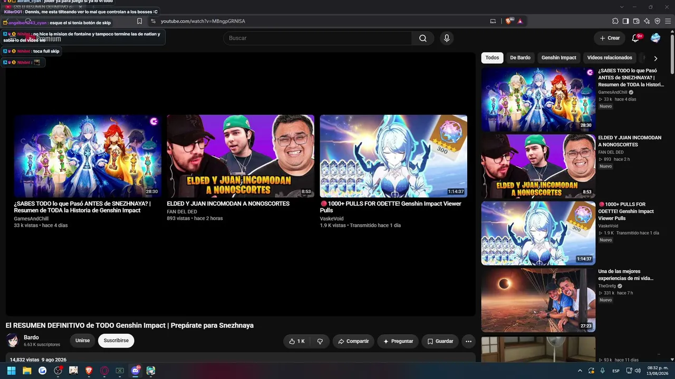Open Brave Rewards triangle icon

click(x=520, y=21)
